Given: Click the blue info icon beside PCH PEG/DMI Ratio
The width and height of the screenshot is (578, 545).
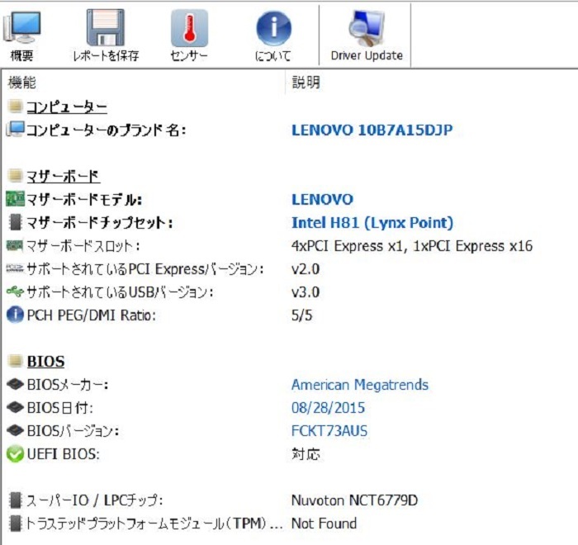Looking at the screenshot, I should [x=15, y=315].
